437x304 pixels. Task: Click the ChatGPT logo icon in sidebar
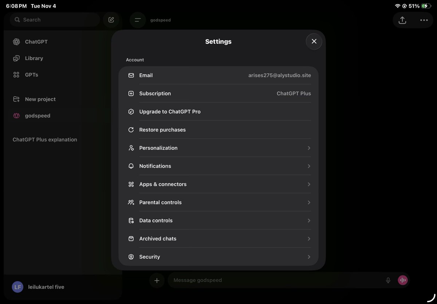[16, 42]
